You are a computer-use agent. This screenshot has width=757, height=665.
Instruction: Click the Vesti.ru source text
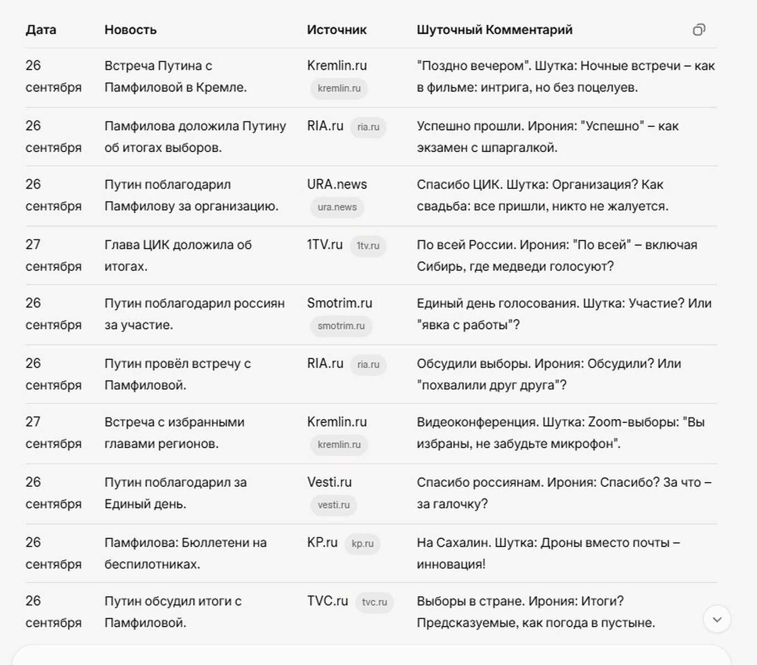pyautogui.click(x=329, y=481)
